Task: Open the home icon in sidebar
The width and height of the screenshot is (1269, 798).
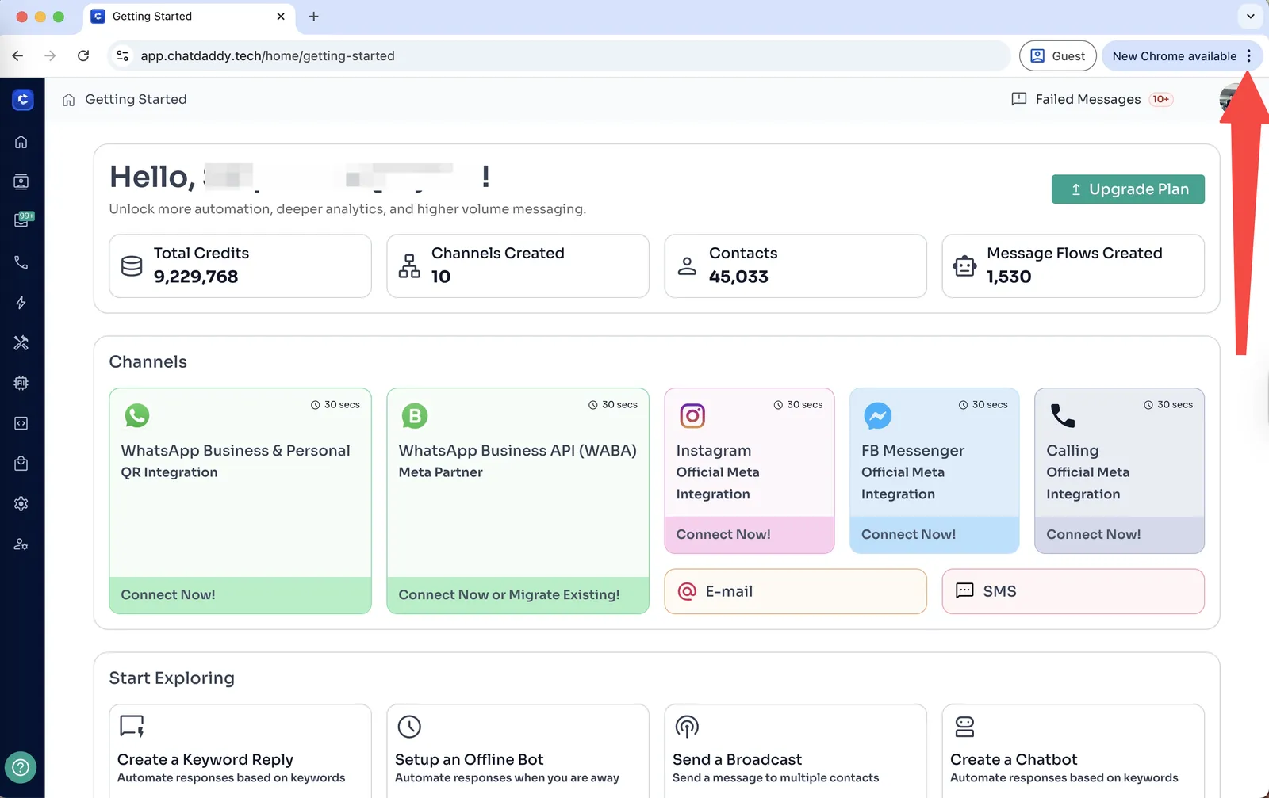Action: pyautogui.click(x=21, y=142)
